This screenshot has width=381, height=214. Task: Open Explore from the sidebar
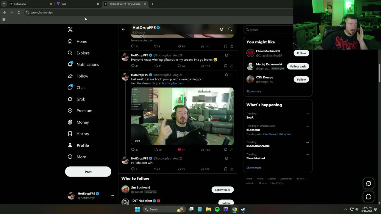(79, 53)
